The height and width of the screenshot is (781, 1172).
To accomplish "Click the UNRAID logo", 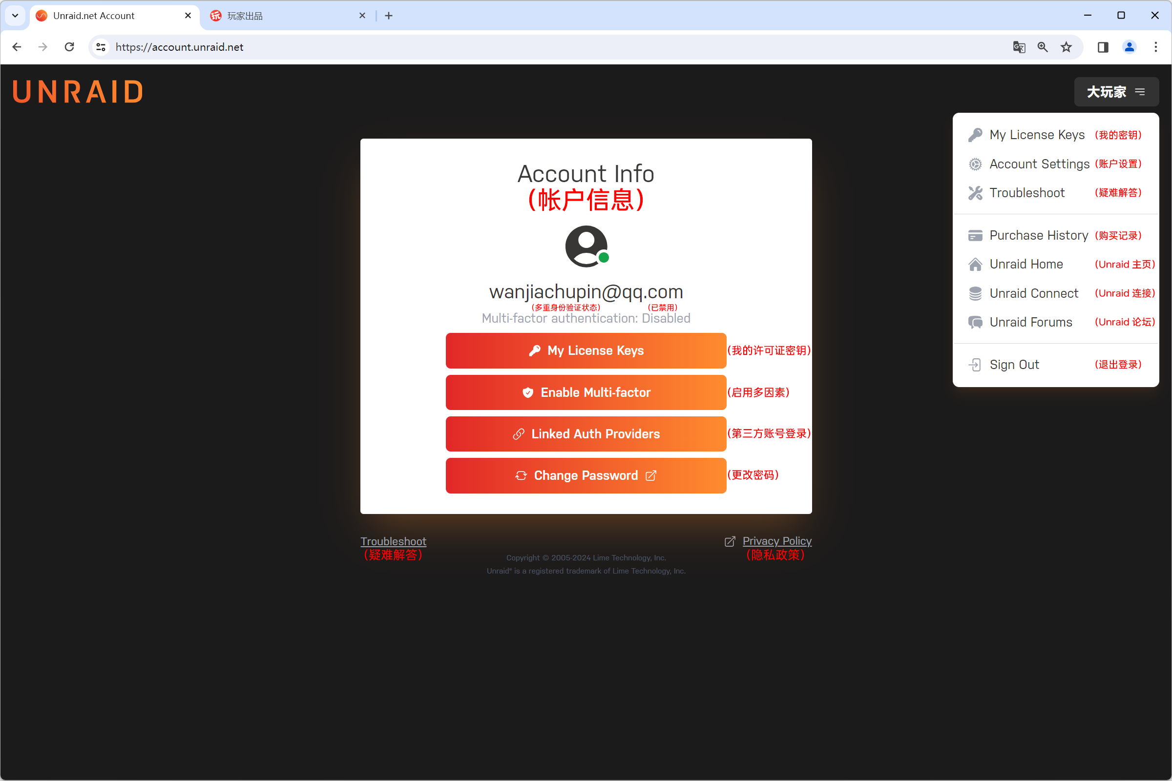I will click(x=78, y=92).
